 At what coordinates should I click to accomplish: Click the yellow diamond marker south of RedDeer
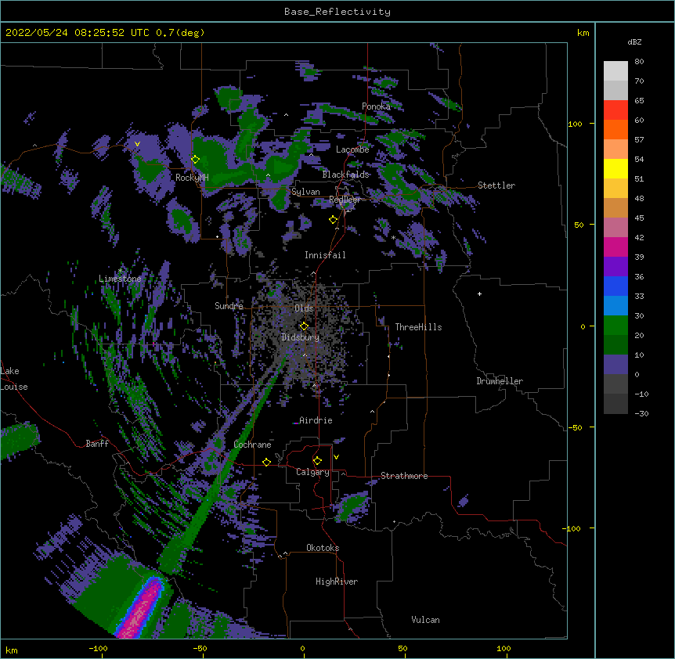coord(334,220)
